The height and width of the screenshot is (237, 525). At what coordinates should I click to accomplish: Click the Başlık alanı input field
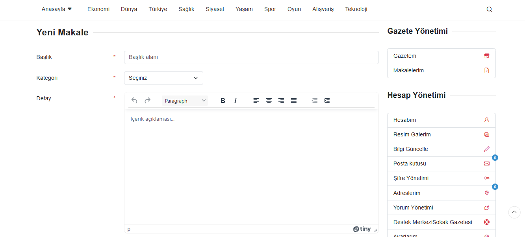(251, 57)
